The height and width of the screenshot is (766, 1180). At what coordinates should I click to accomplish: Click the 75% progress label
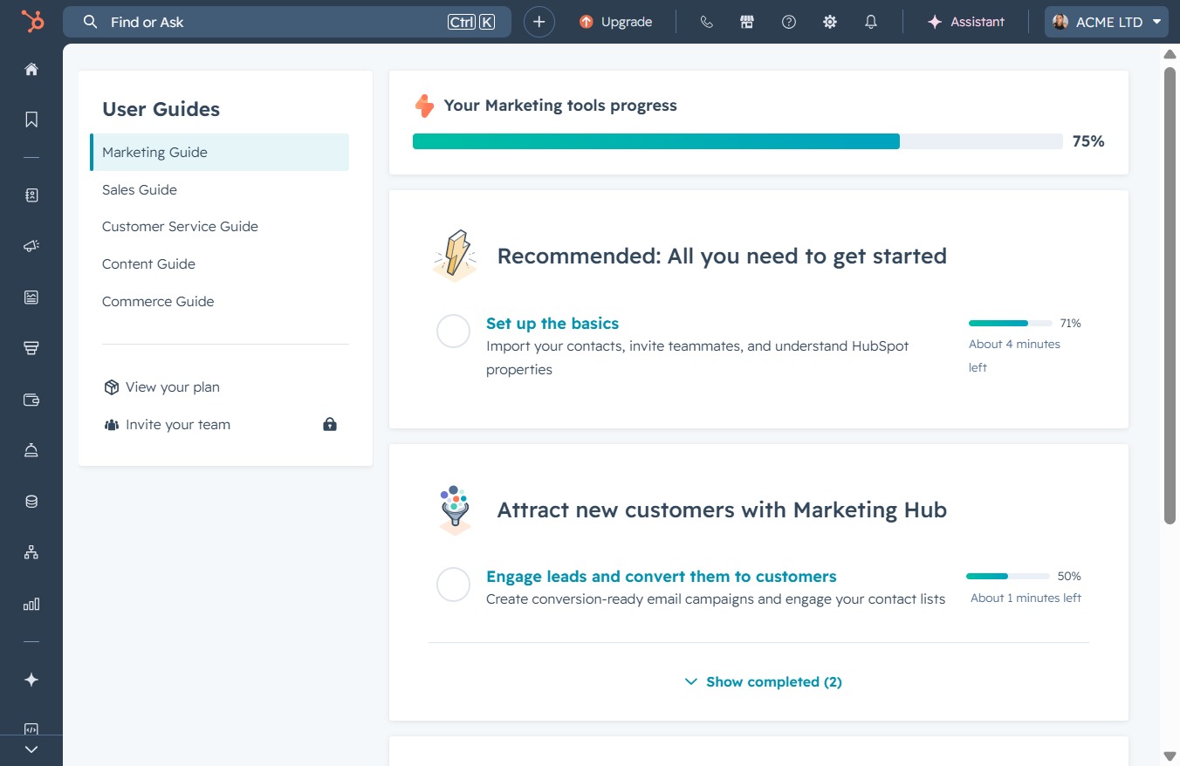[x=1088, y=141]
